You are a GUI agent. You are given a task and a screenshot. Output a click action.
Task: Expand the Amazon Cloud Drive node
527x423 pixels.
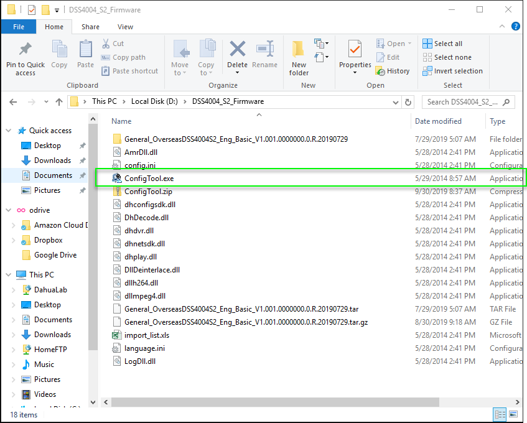click(x=14, y=225)
